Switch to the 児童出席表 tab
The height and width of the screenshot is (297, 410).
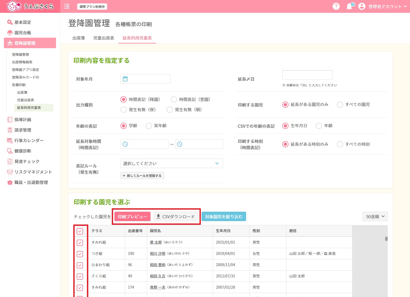(104, 38)
